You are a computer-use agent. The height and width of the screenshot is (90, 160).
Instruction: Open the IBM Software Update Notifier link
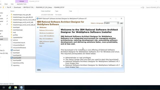coord(47,42)
